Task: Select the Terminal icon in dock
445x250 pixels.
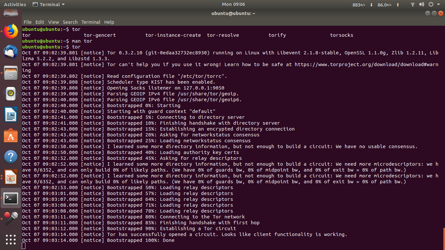Action: click(x=11, y=198)
